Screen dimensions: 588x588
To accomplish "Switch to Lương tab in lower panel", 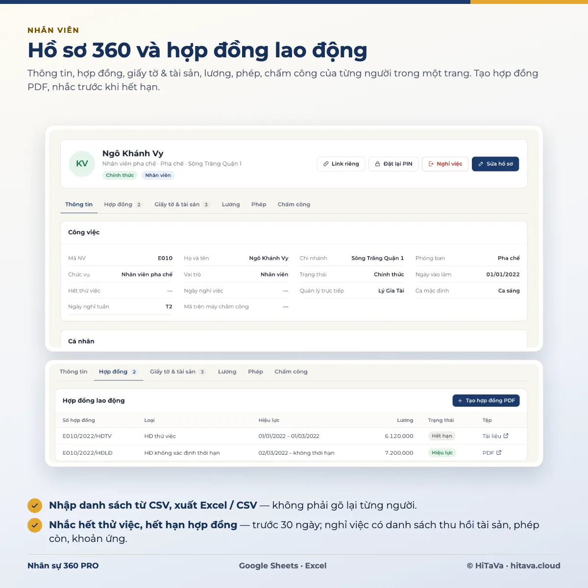I will [227, 372].
